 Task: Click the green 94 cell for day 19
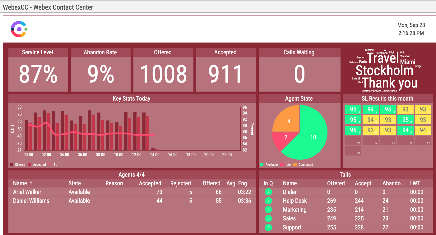pos(405,130)
